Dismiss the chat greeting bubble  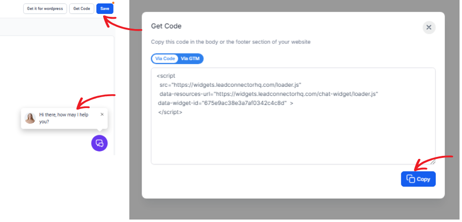[102, 114]
